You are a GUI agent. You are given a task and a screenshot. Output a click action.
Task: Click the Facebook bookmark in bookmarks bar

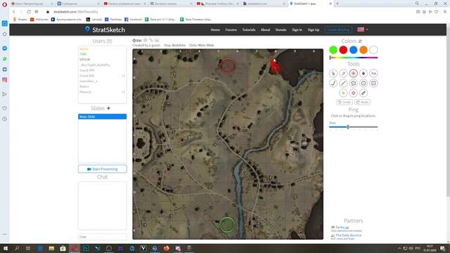tap(133, 20)
